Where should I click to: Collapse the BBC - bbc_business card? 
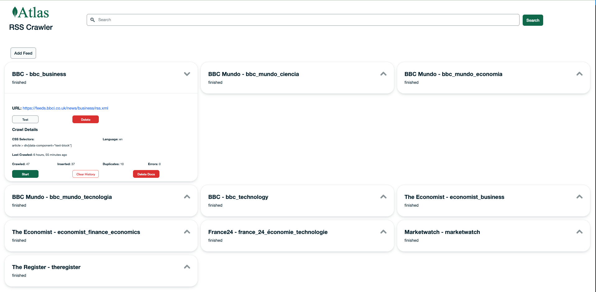(x=187, y=74)
